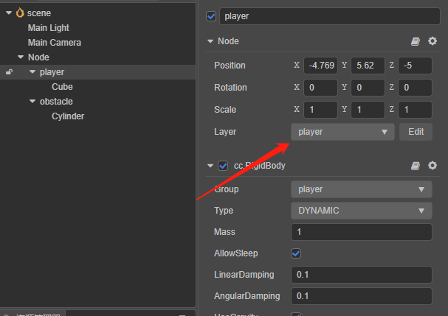
Task: Open the Group dropdown set to player
Action: [362, 189]
